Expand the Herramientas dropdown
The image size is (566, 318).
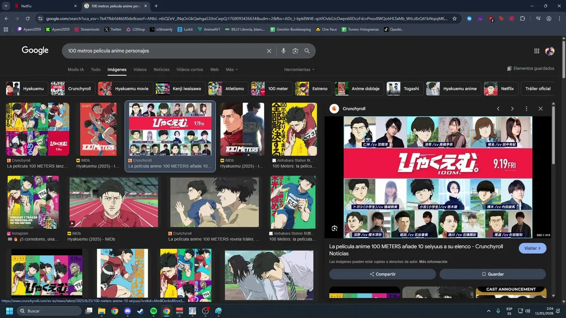(x=299, y=70)
